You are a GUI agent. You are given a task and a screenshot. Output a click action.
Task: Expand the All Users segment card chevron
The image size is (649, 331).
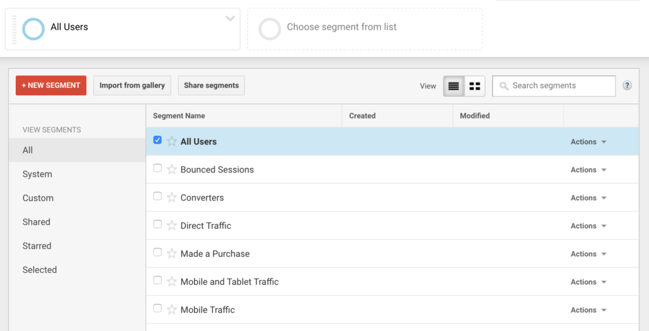click(x=230, y=18)
